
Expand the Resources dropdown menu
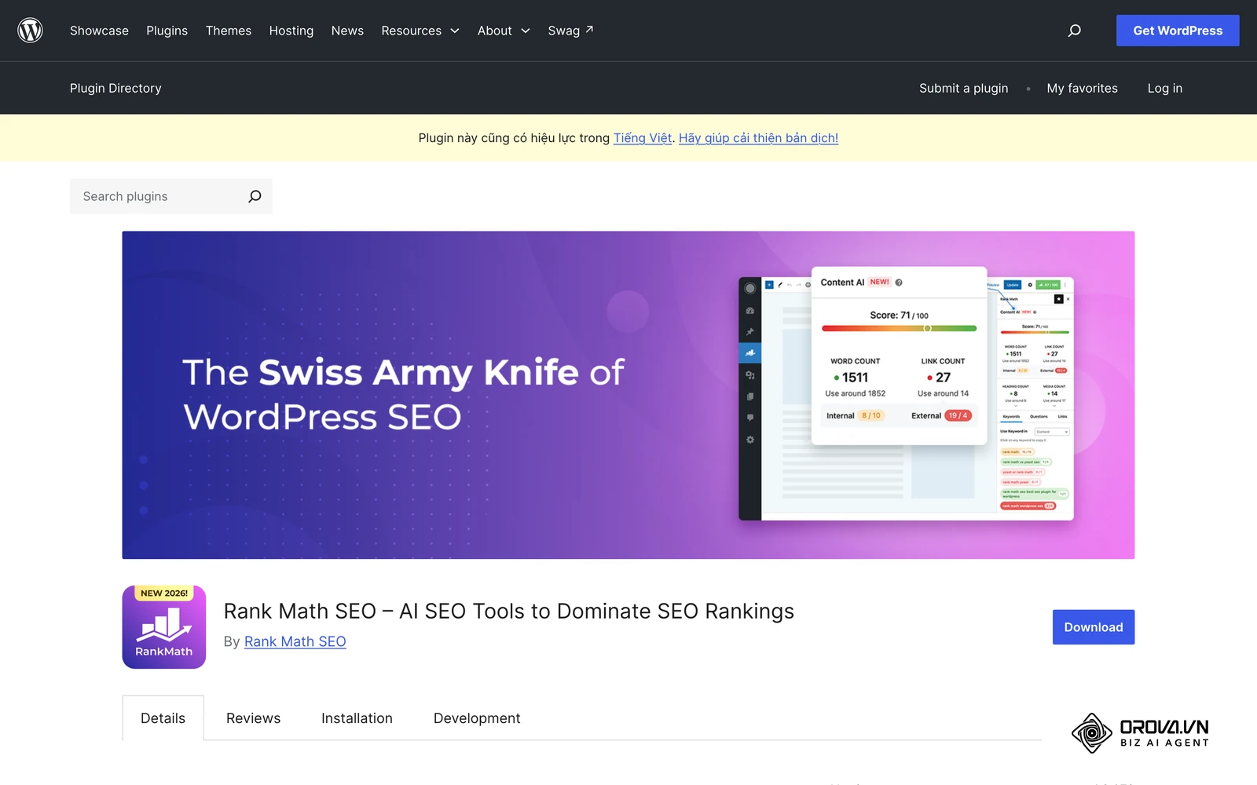[420, 31]
